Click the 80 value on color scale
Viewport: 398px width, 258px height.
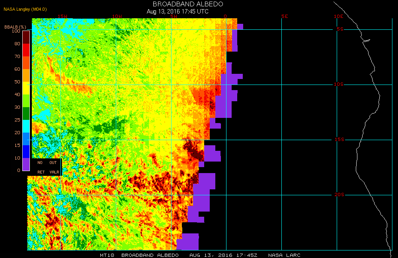click(17, 44)
